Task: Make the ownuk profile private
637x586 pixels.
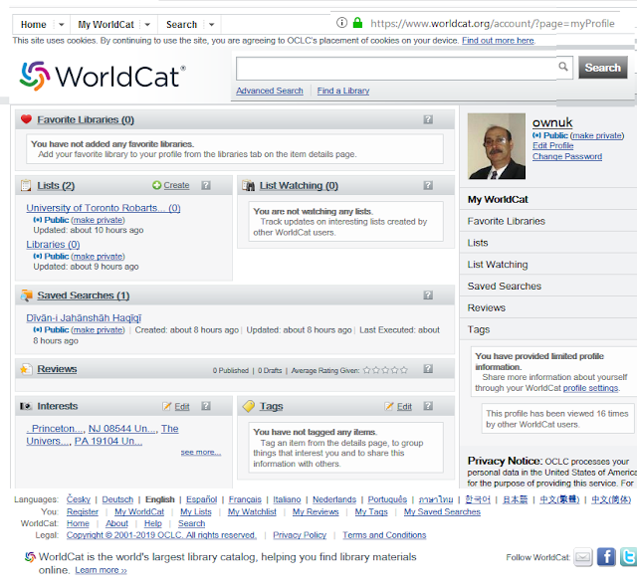Action: (x=597, y=135)
